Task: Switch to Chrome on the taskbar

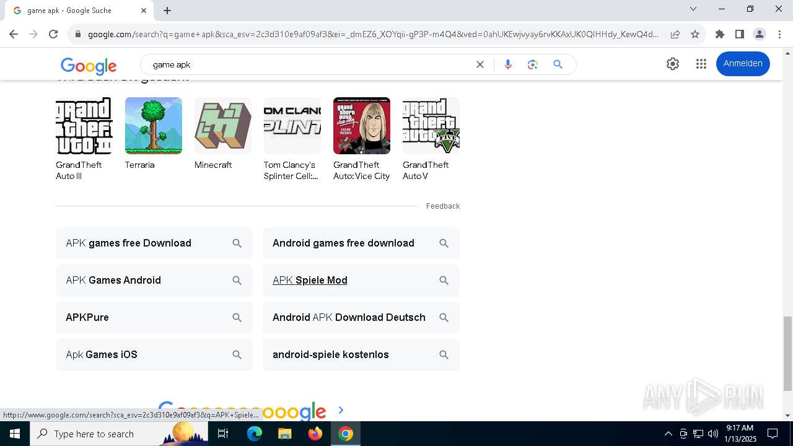Action: coord(346,434)
